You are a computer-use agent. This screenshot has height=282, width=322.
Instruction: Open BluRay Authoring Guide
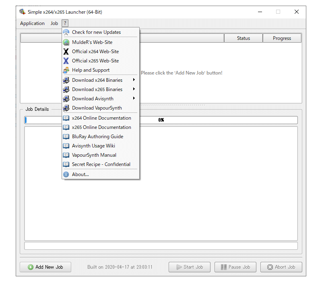click(101, 137)
